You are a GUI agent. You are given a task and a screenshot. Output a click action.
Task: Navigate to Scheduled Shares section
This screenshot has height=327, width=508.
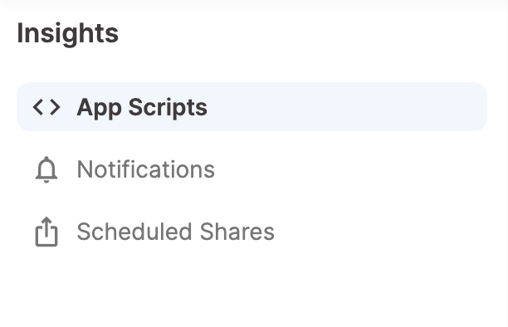point(252,232)
